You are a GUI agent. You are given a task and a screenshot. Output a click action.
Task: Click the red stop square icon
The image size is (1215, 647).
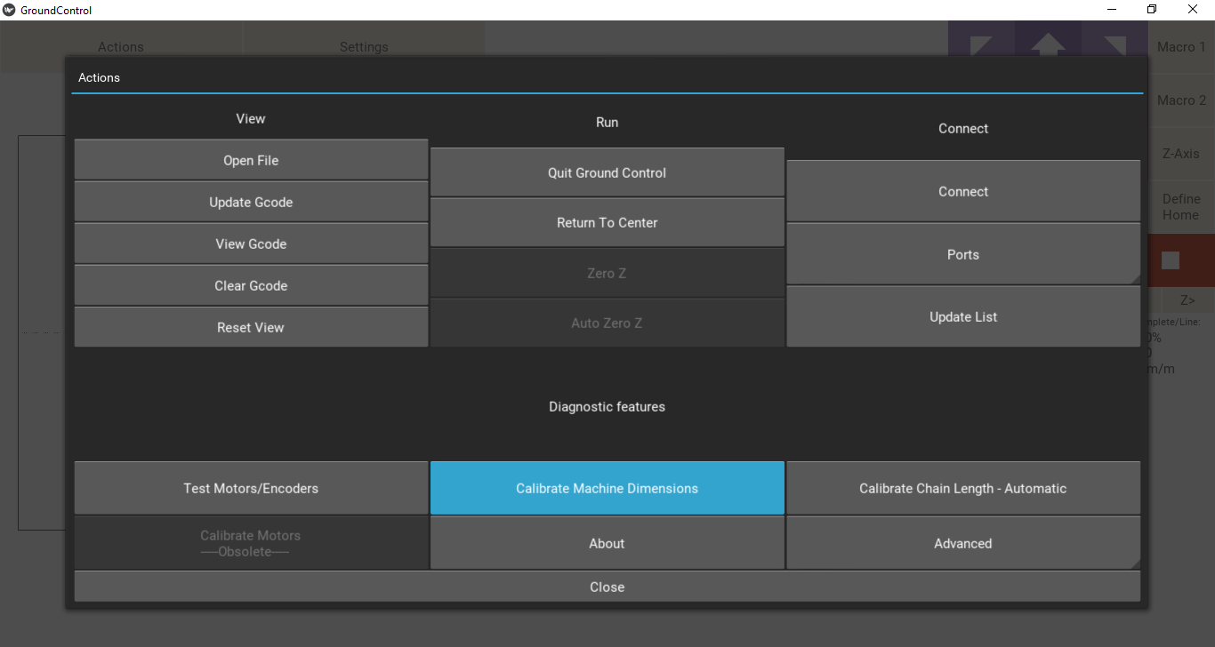tap(1171, 260)
